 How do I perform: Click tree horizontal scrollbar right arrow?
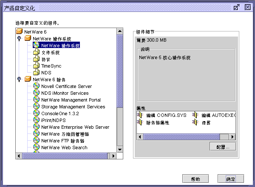pos(113,156)
